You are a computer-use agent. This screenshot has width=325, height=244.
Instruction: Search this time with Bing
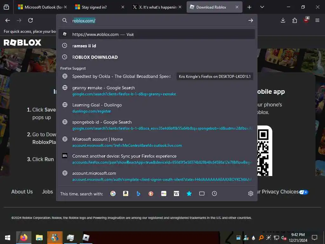(x=138, y=193)
